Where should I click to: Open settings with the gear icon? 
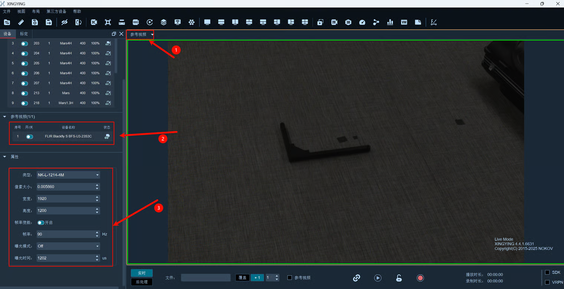pos(191,22)
